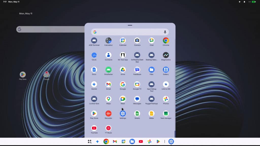Open the Link to iOS app

point(166,84)
